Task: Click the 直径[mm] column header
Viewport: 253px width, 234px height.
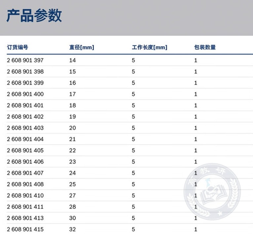Action: 82,47
